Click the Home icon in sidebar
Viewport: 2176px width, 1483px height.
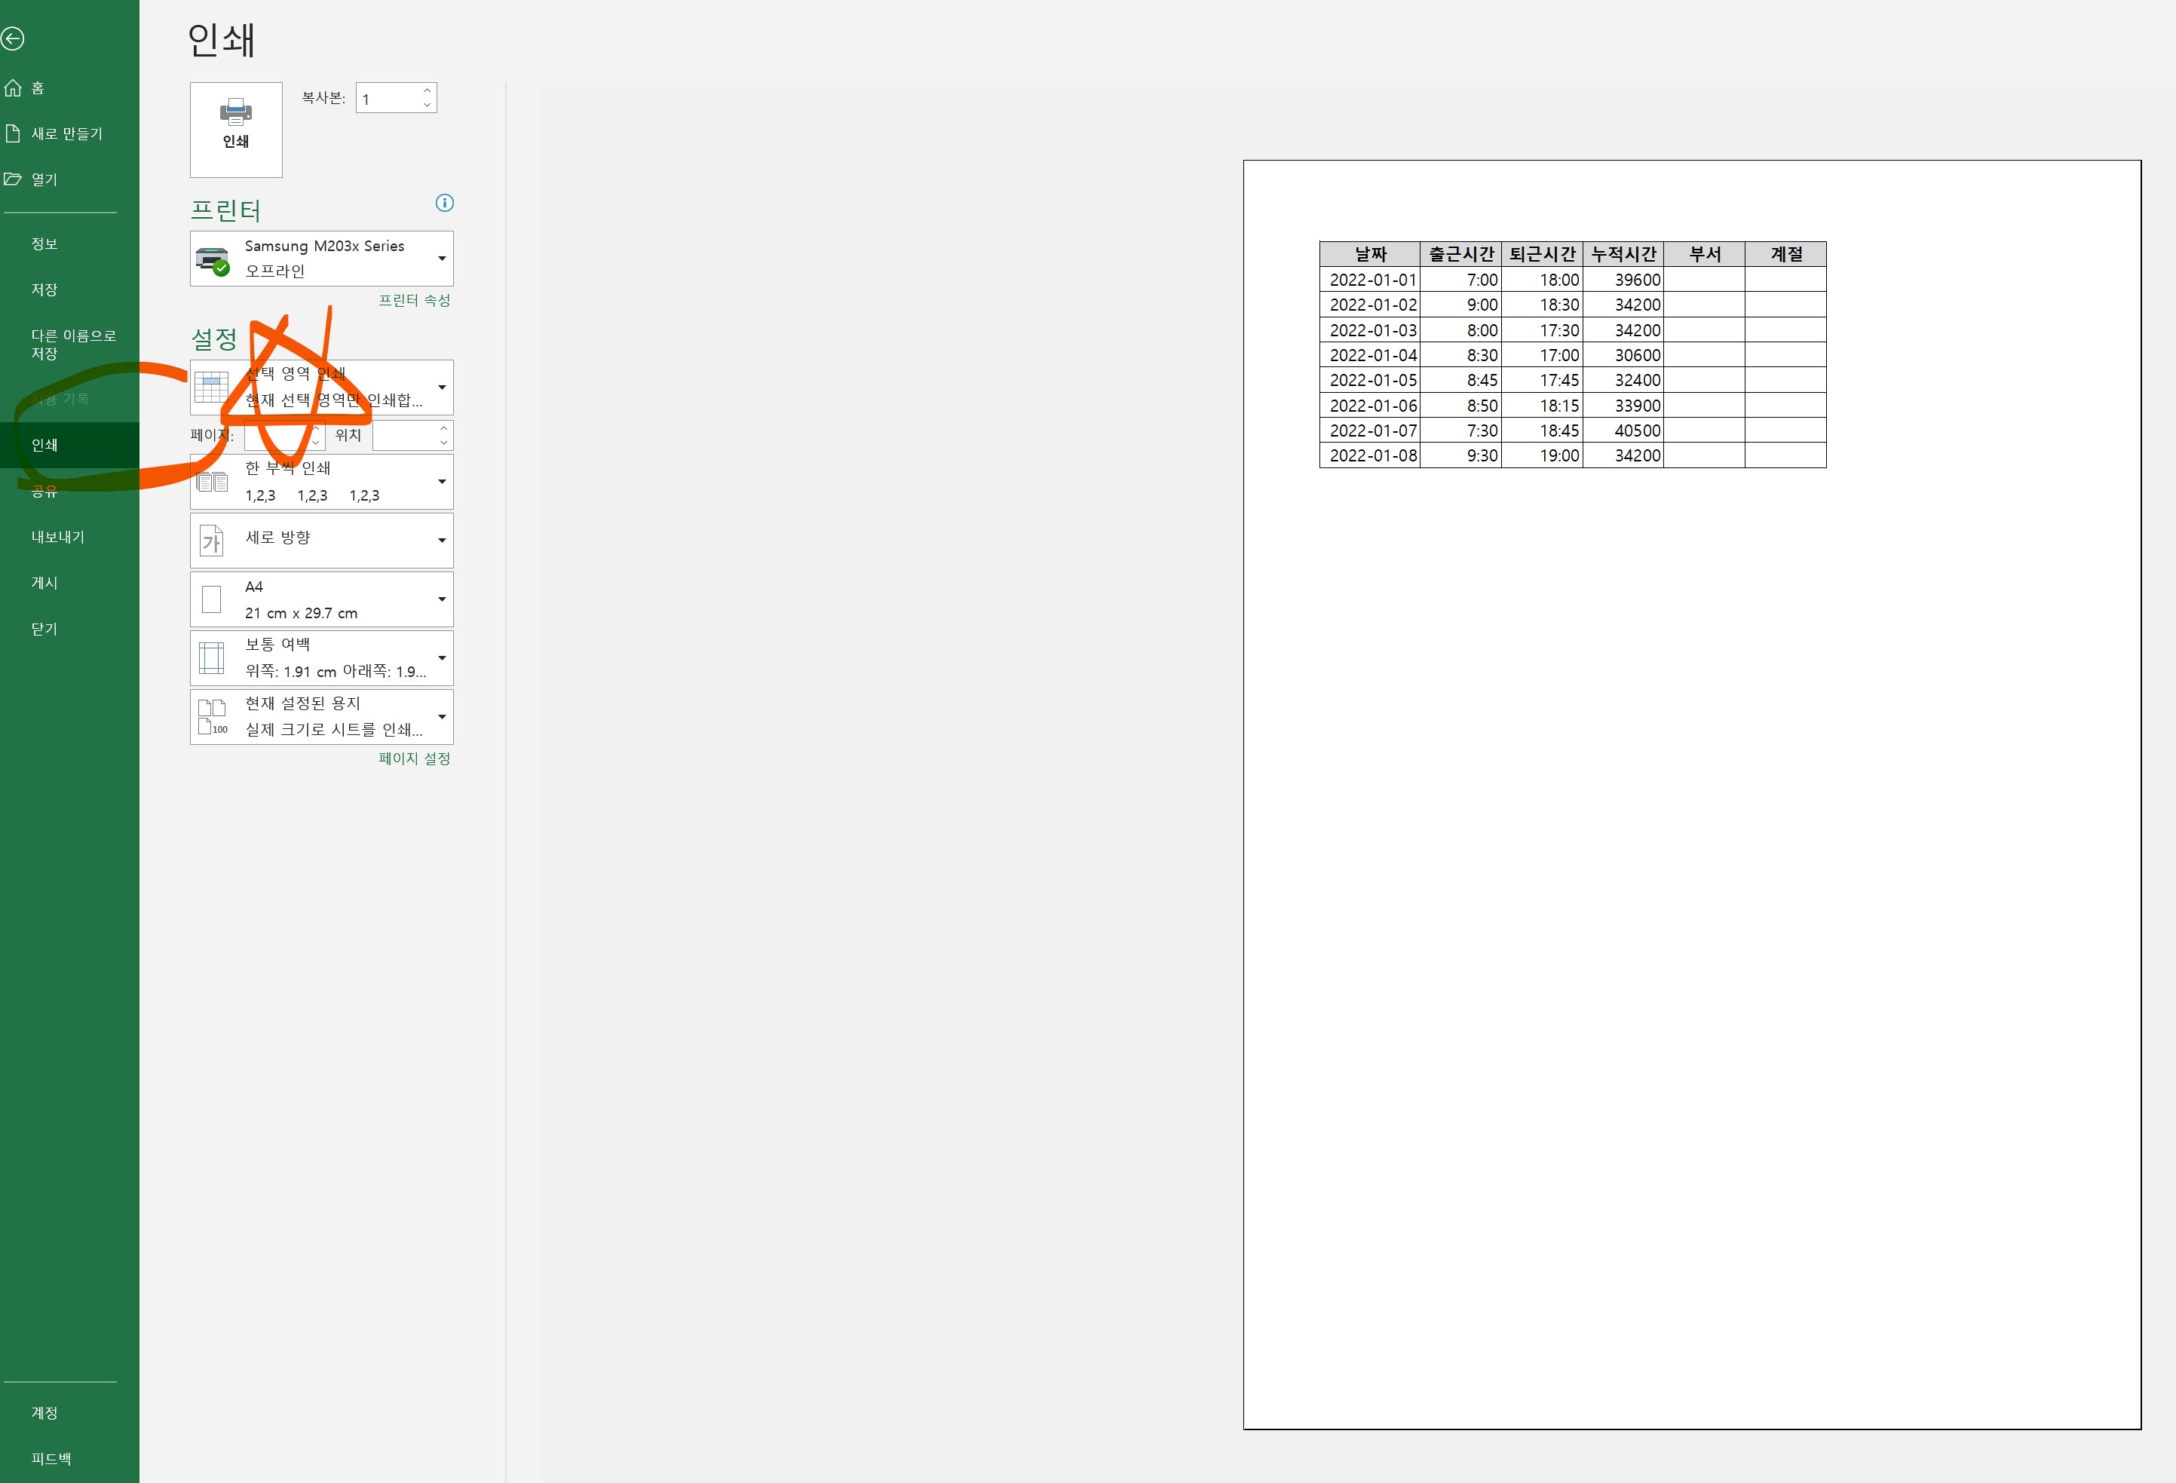pyautogui.click(x=13, y=88)
